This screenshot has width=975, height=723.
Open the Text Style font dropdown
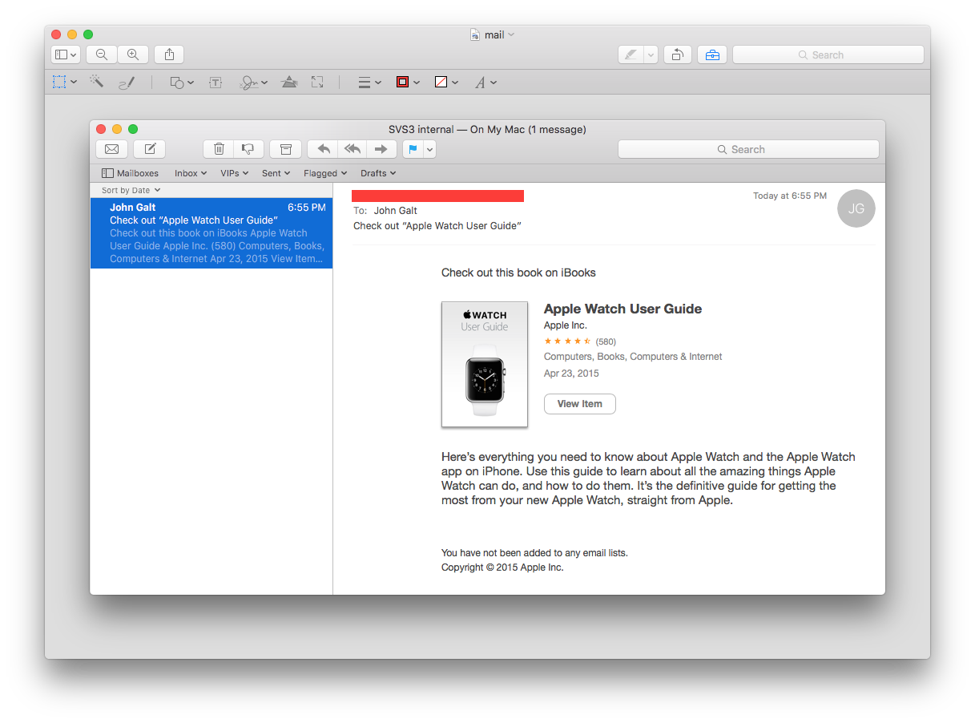[486, 82]
